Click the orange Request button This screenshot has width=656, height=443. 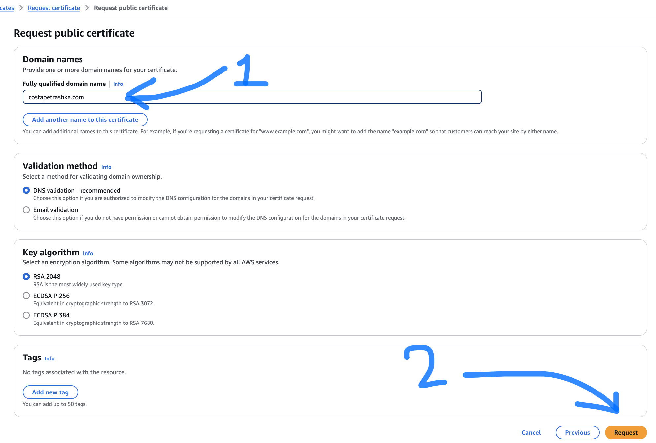625,432
